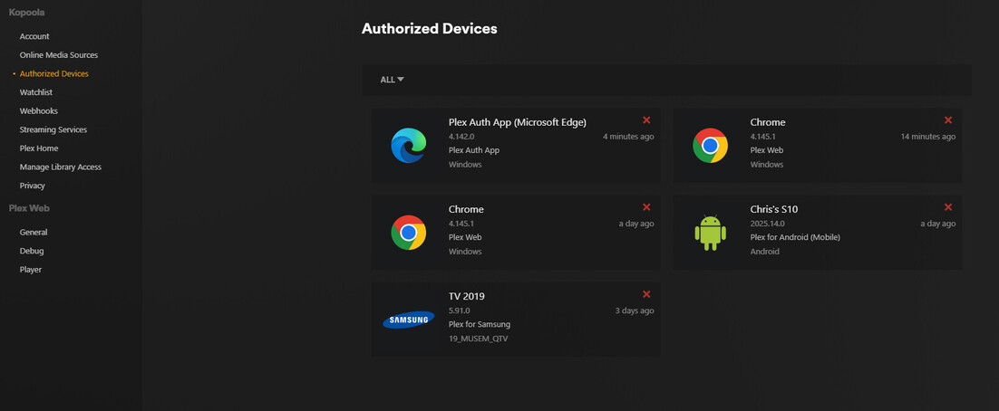Open Account settings in sidebar
999x411 pixels.
click(x=34, y=36)
